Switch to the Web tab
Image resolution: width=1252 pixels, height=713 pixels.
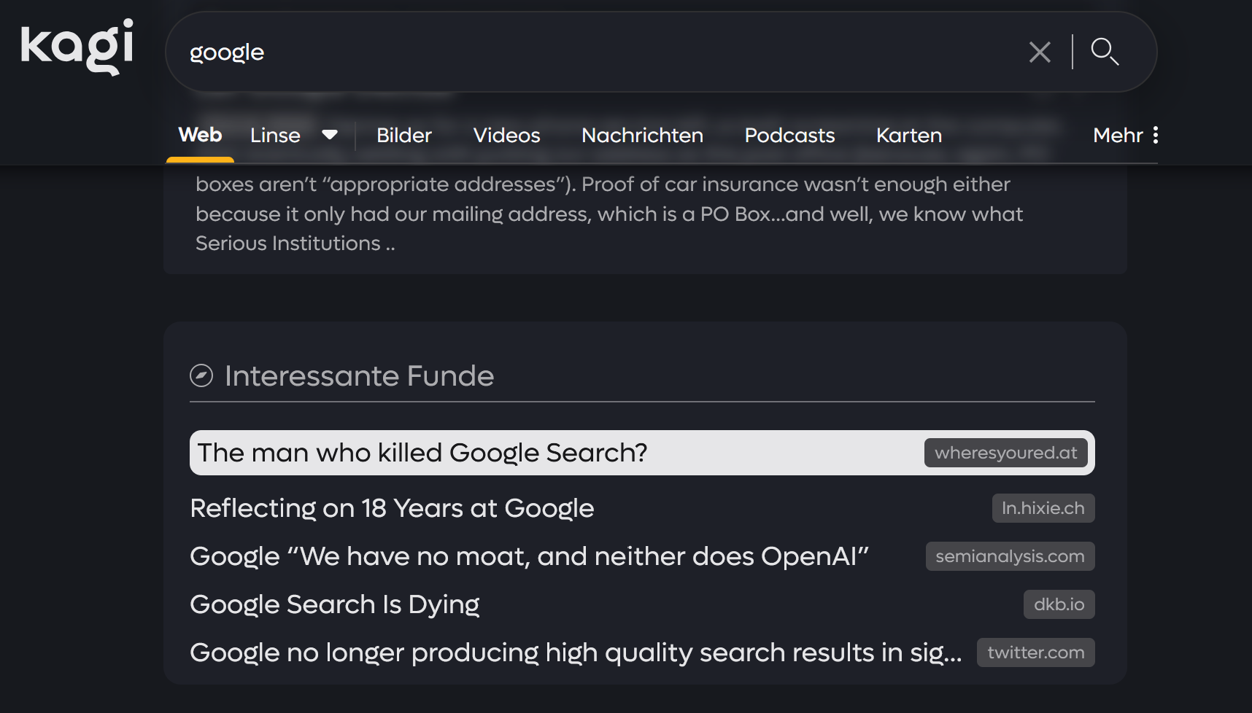click(200, 135)
